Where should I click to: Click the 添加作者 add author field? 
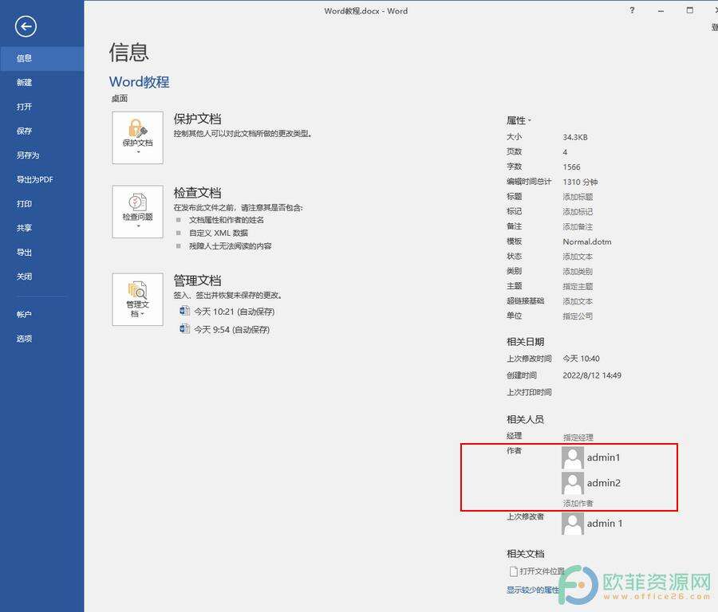(578, 503)
